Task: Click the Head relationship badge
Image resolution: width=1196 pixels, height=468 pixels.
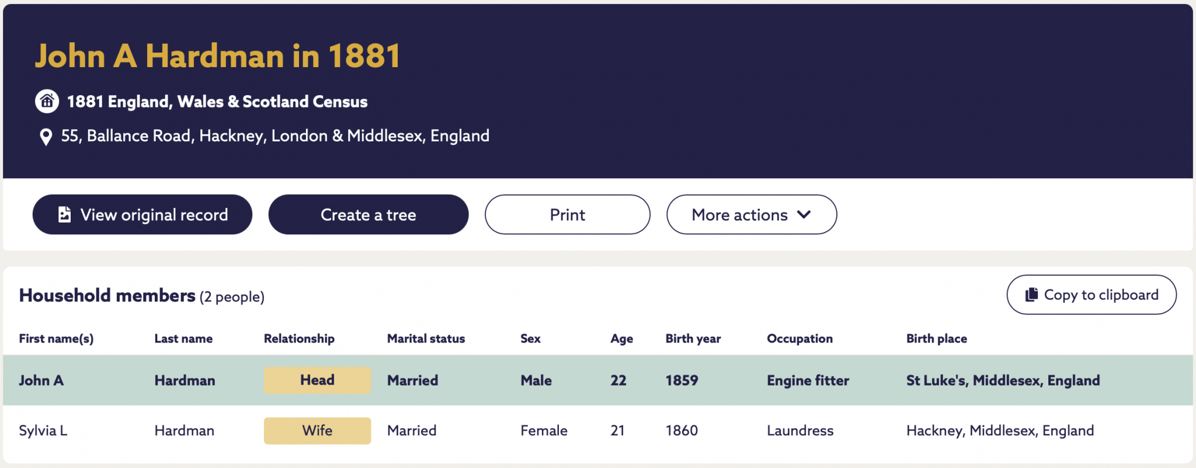Action: coord(317,380)
